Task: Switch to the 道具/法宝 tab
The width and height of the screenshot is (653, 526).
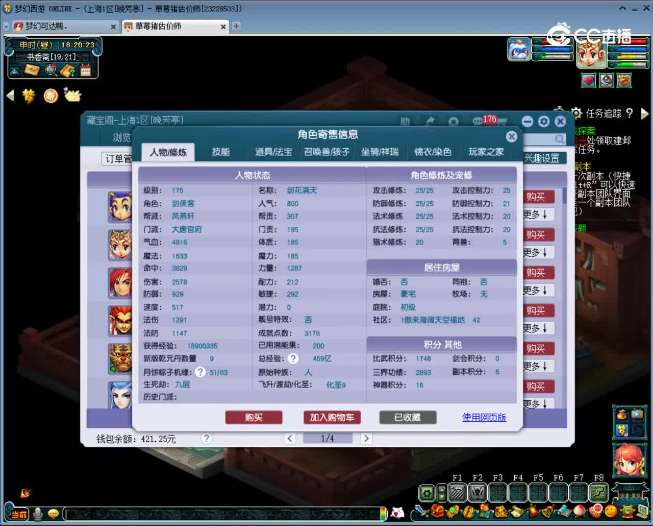Action: pyautogui.click(x=274, y=152)
